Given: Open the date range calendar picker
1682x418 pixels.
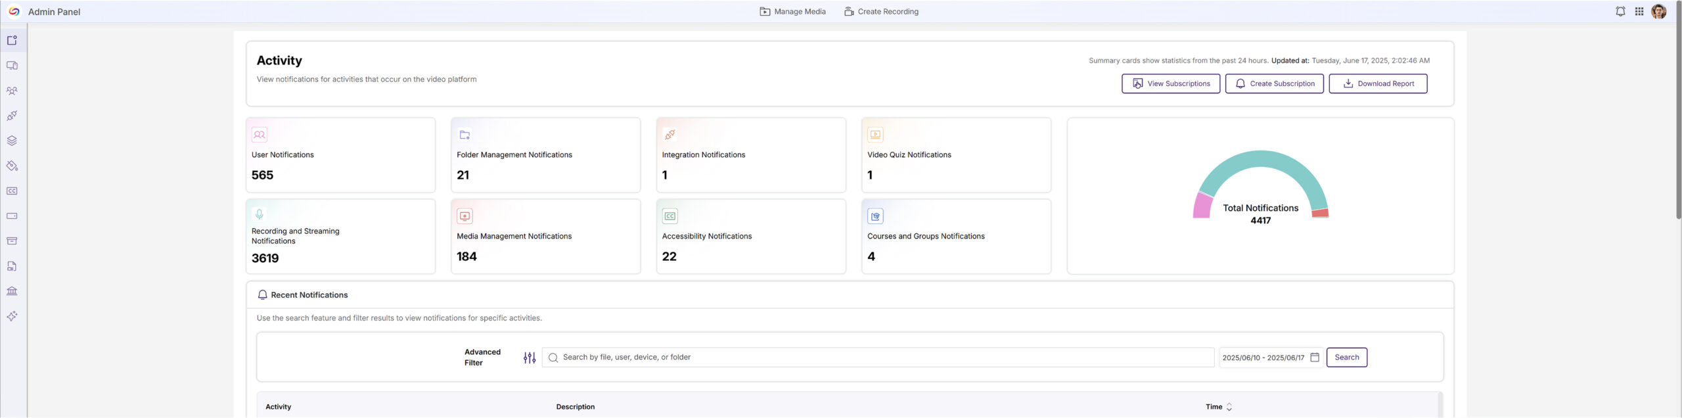Looking at the screenshot, I should pos(1315,358).
